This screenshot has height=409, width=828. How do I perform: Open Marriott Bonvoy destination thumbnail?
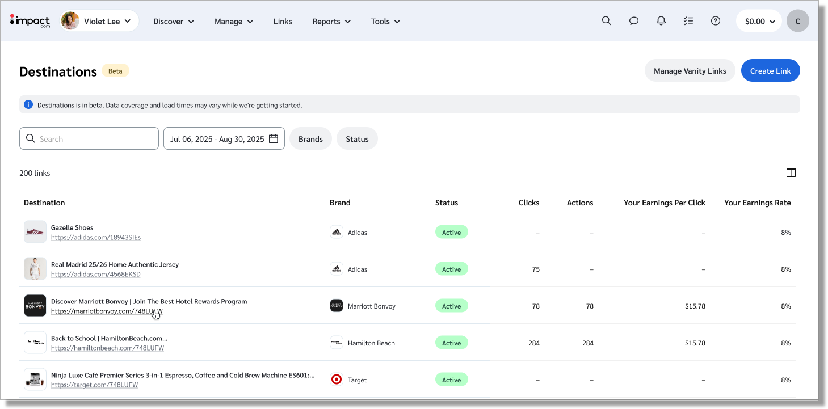[35, 306]
